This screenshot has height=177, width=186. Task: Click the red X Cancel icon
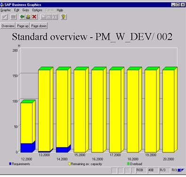[x=34, y=17]
